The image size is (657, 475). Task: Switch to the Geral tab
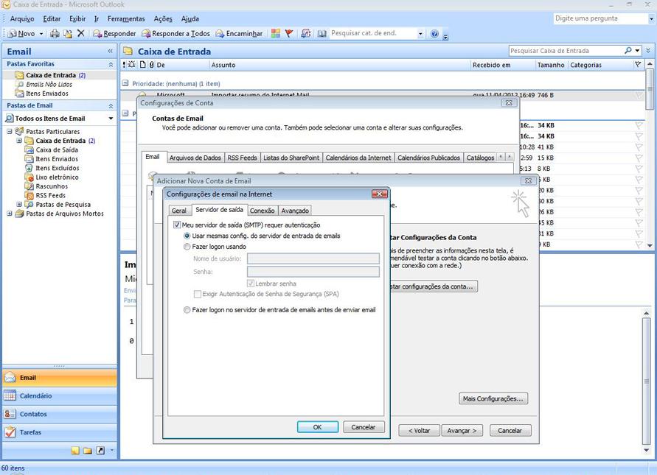click(179, 211)
